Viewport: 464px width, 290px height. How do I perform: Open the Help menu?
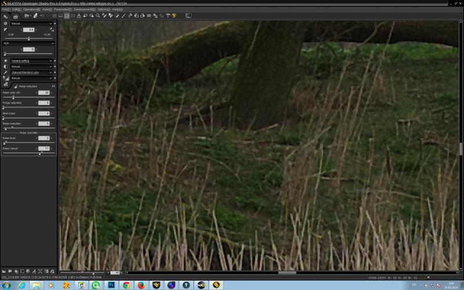pyautogui.click(x=117, y=9)
